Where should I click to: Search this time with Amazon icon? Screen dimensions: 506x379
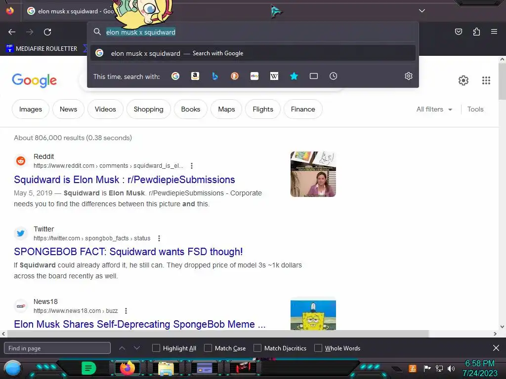pyautogui.click(x=195, y=76)
